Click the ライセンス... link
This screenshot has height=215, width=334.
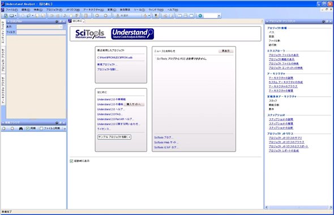104,129
